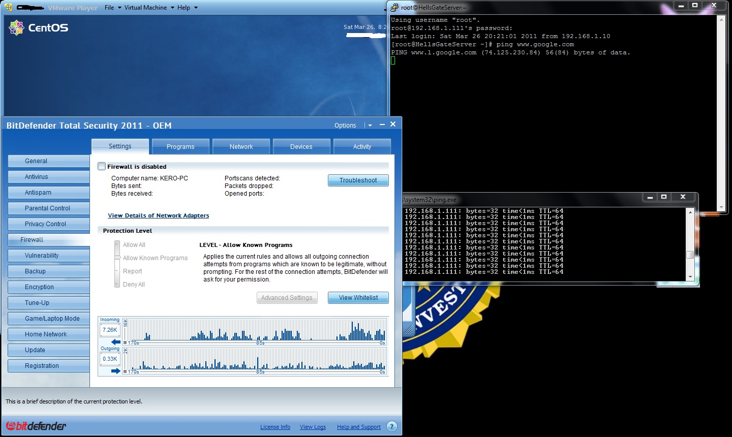Set protection slider to Allow All
The image size is (732, 437).
pos(134,245)
